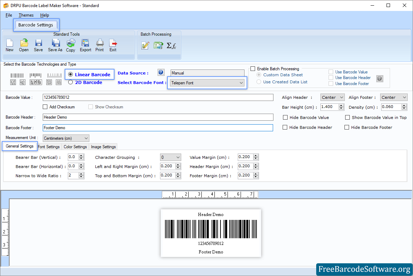
Task: Print the barcode label
Action: (x=100, y=45)
